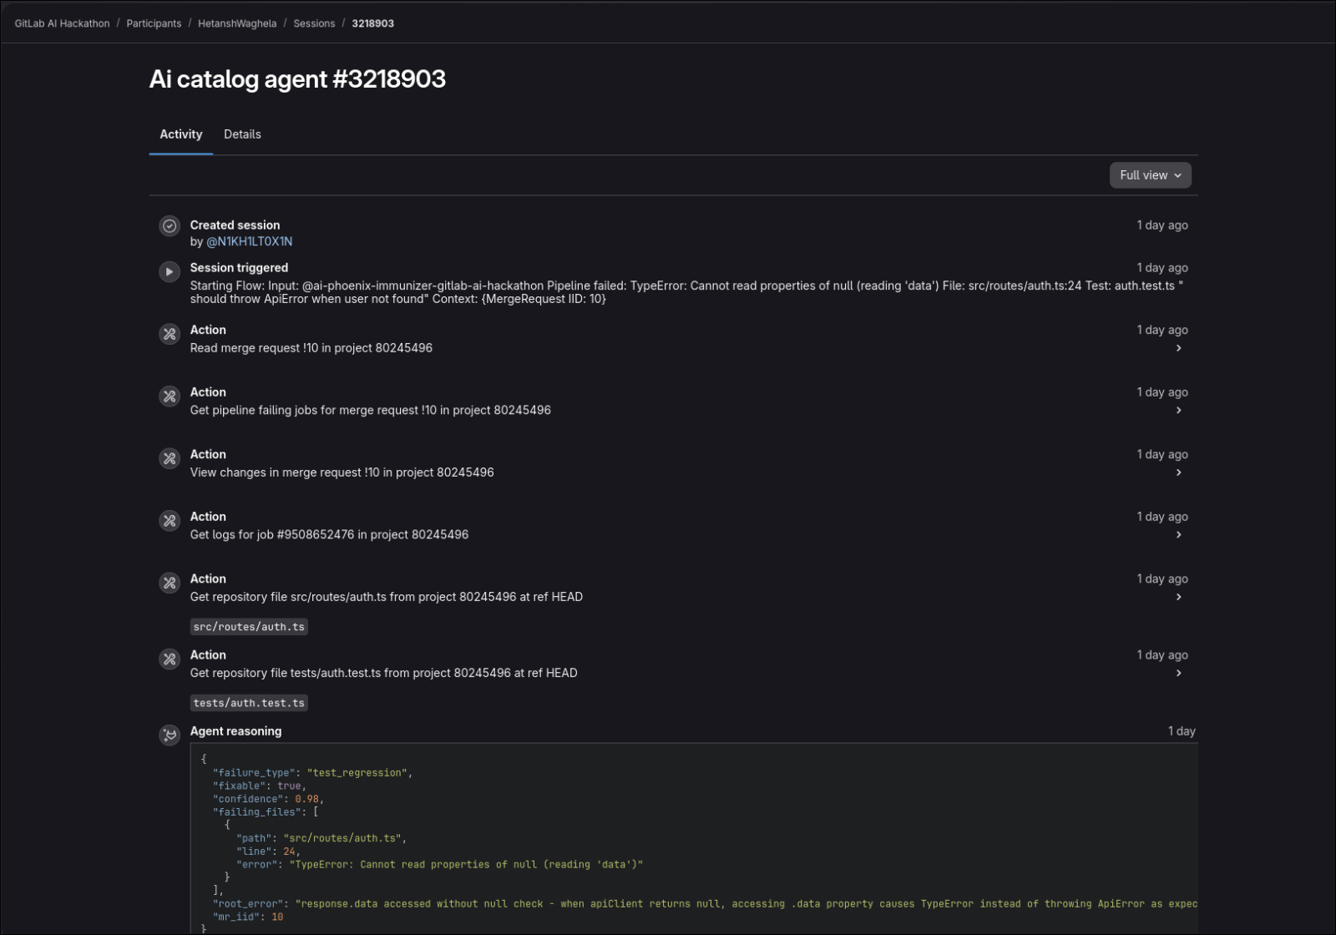Click tool icon beside Get logs for job
This screenshot has width=1336, height=935.
click(x=170, y=520)
